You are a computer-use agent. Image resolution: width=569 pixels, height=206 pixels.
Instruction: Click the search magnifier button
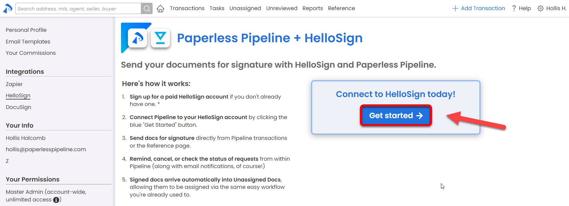pyautogui.click(x=147, y=9)
